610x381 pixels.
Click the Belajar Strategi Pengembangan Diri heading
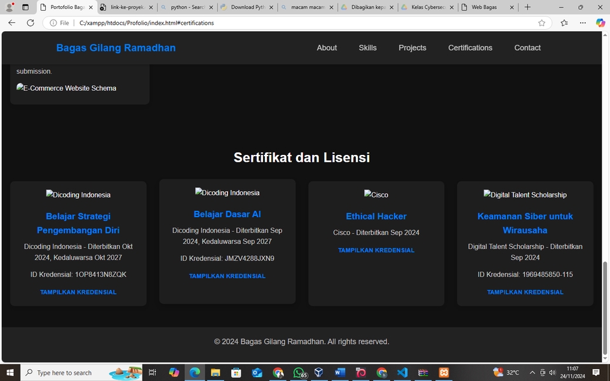pyautogui.click(x=78, y=223)
